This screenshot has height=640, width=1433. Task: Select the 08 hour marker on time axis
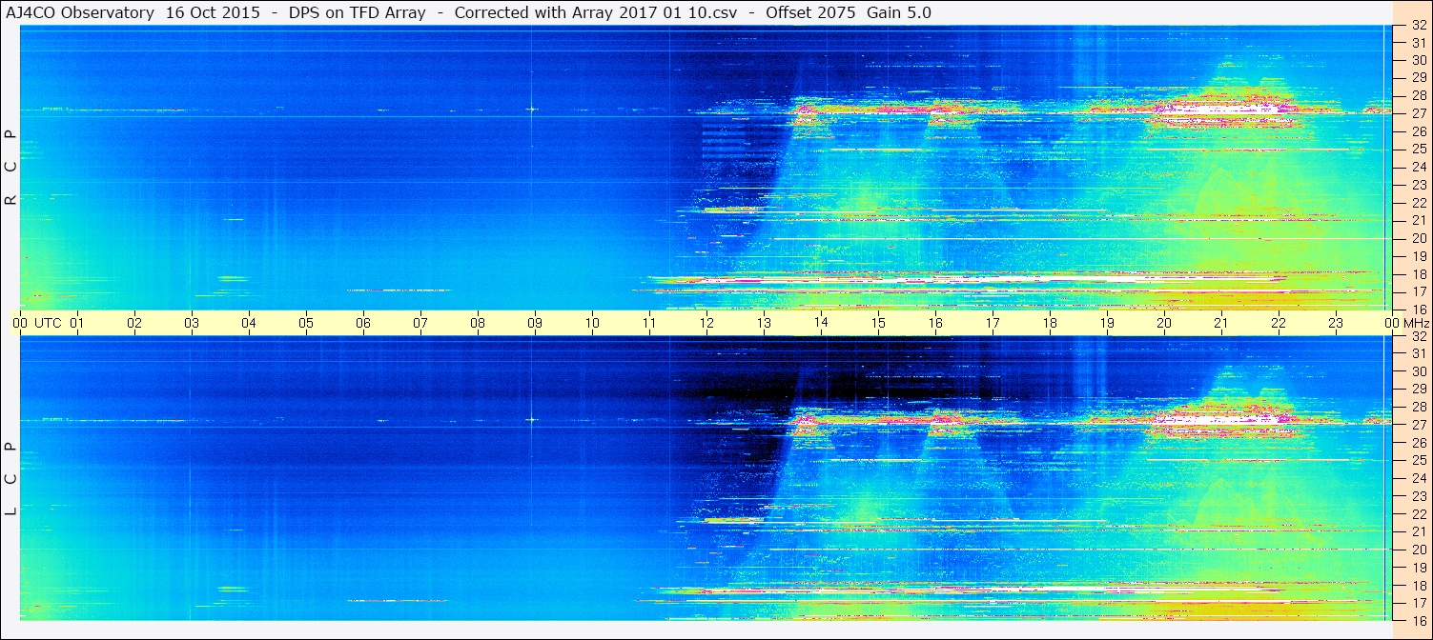point(478,323)
